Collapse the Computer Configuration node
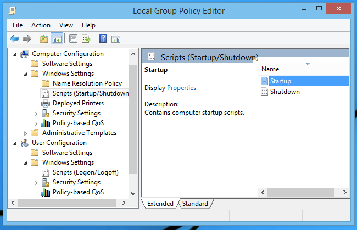 (15, 54)
